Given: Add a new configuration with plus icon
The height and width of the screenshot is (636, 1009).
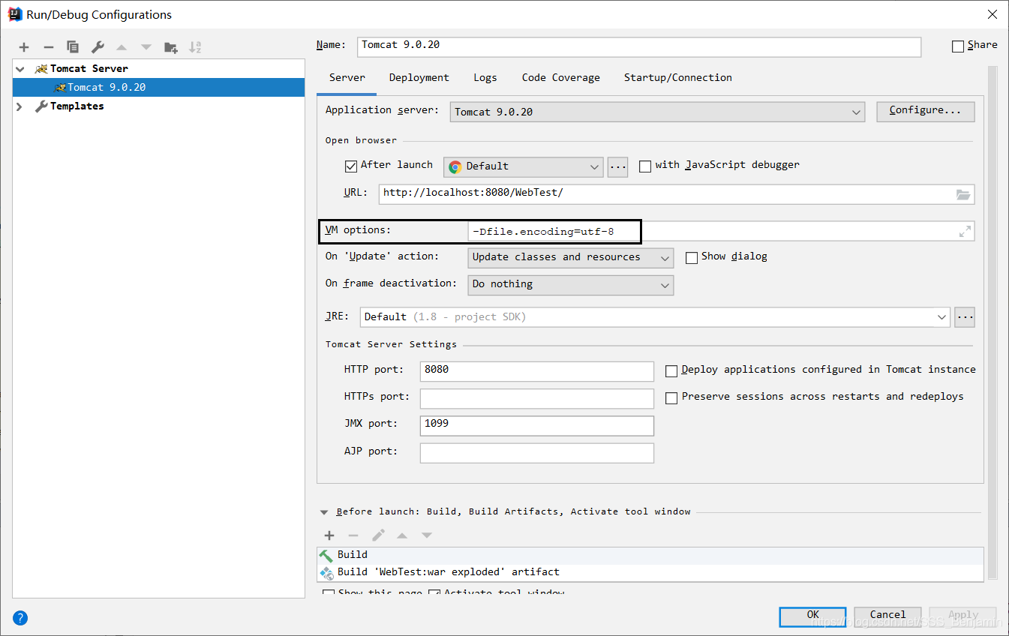Looking at the screenshot, I should click(x=24, y=47).
